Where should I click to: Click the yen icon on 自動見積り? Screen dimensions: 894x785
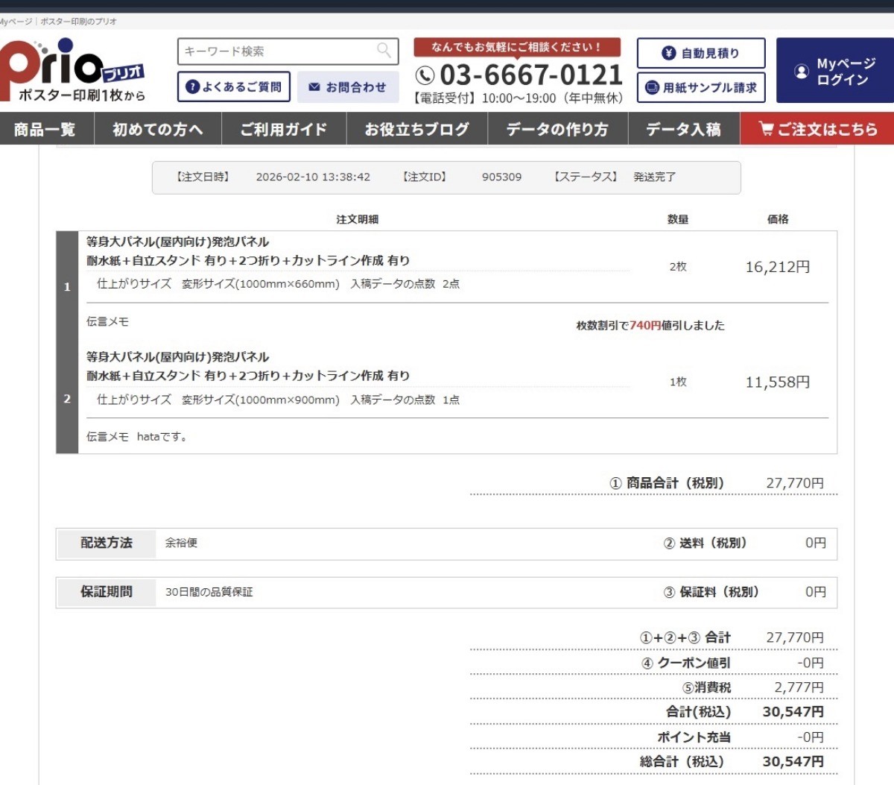pos(668,53)
